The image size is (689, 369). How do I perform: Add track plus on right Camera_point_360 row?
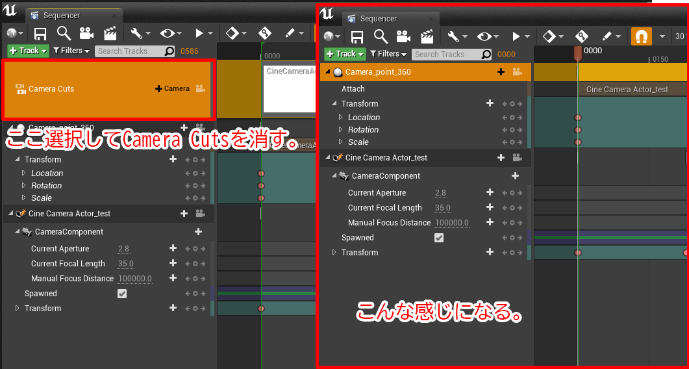pos(501,71)
